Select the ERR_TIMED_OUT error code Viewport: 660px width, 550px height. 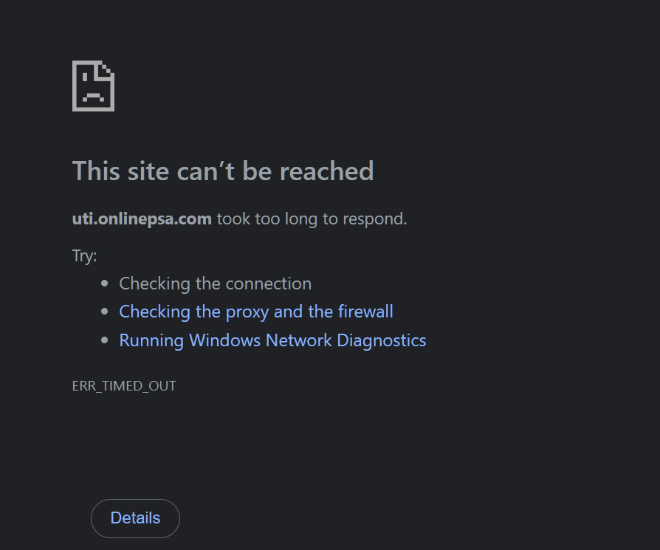tap(124, 386)
